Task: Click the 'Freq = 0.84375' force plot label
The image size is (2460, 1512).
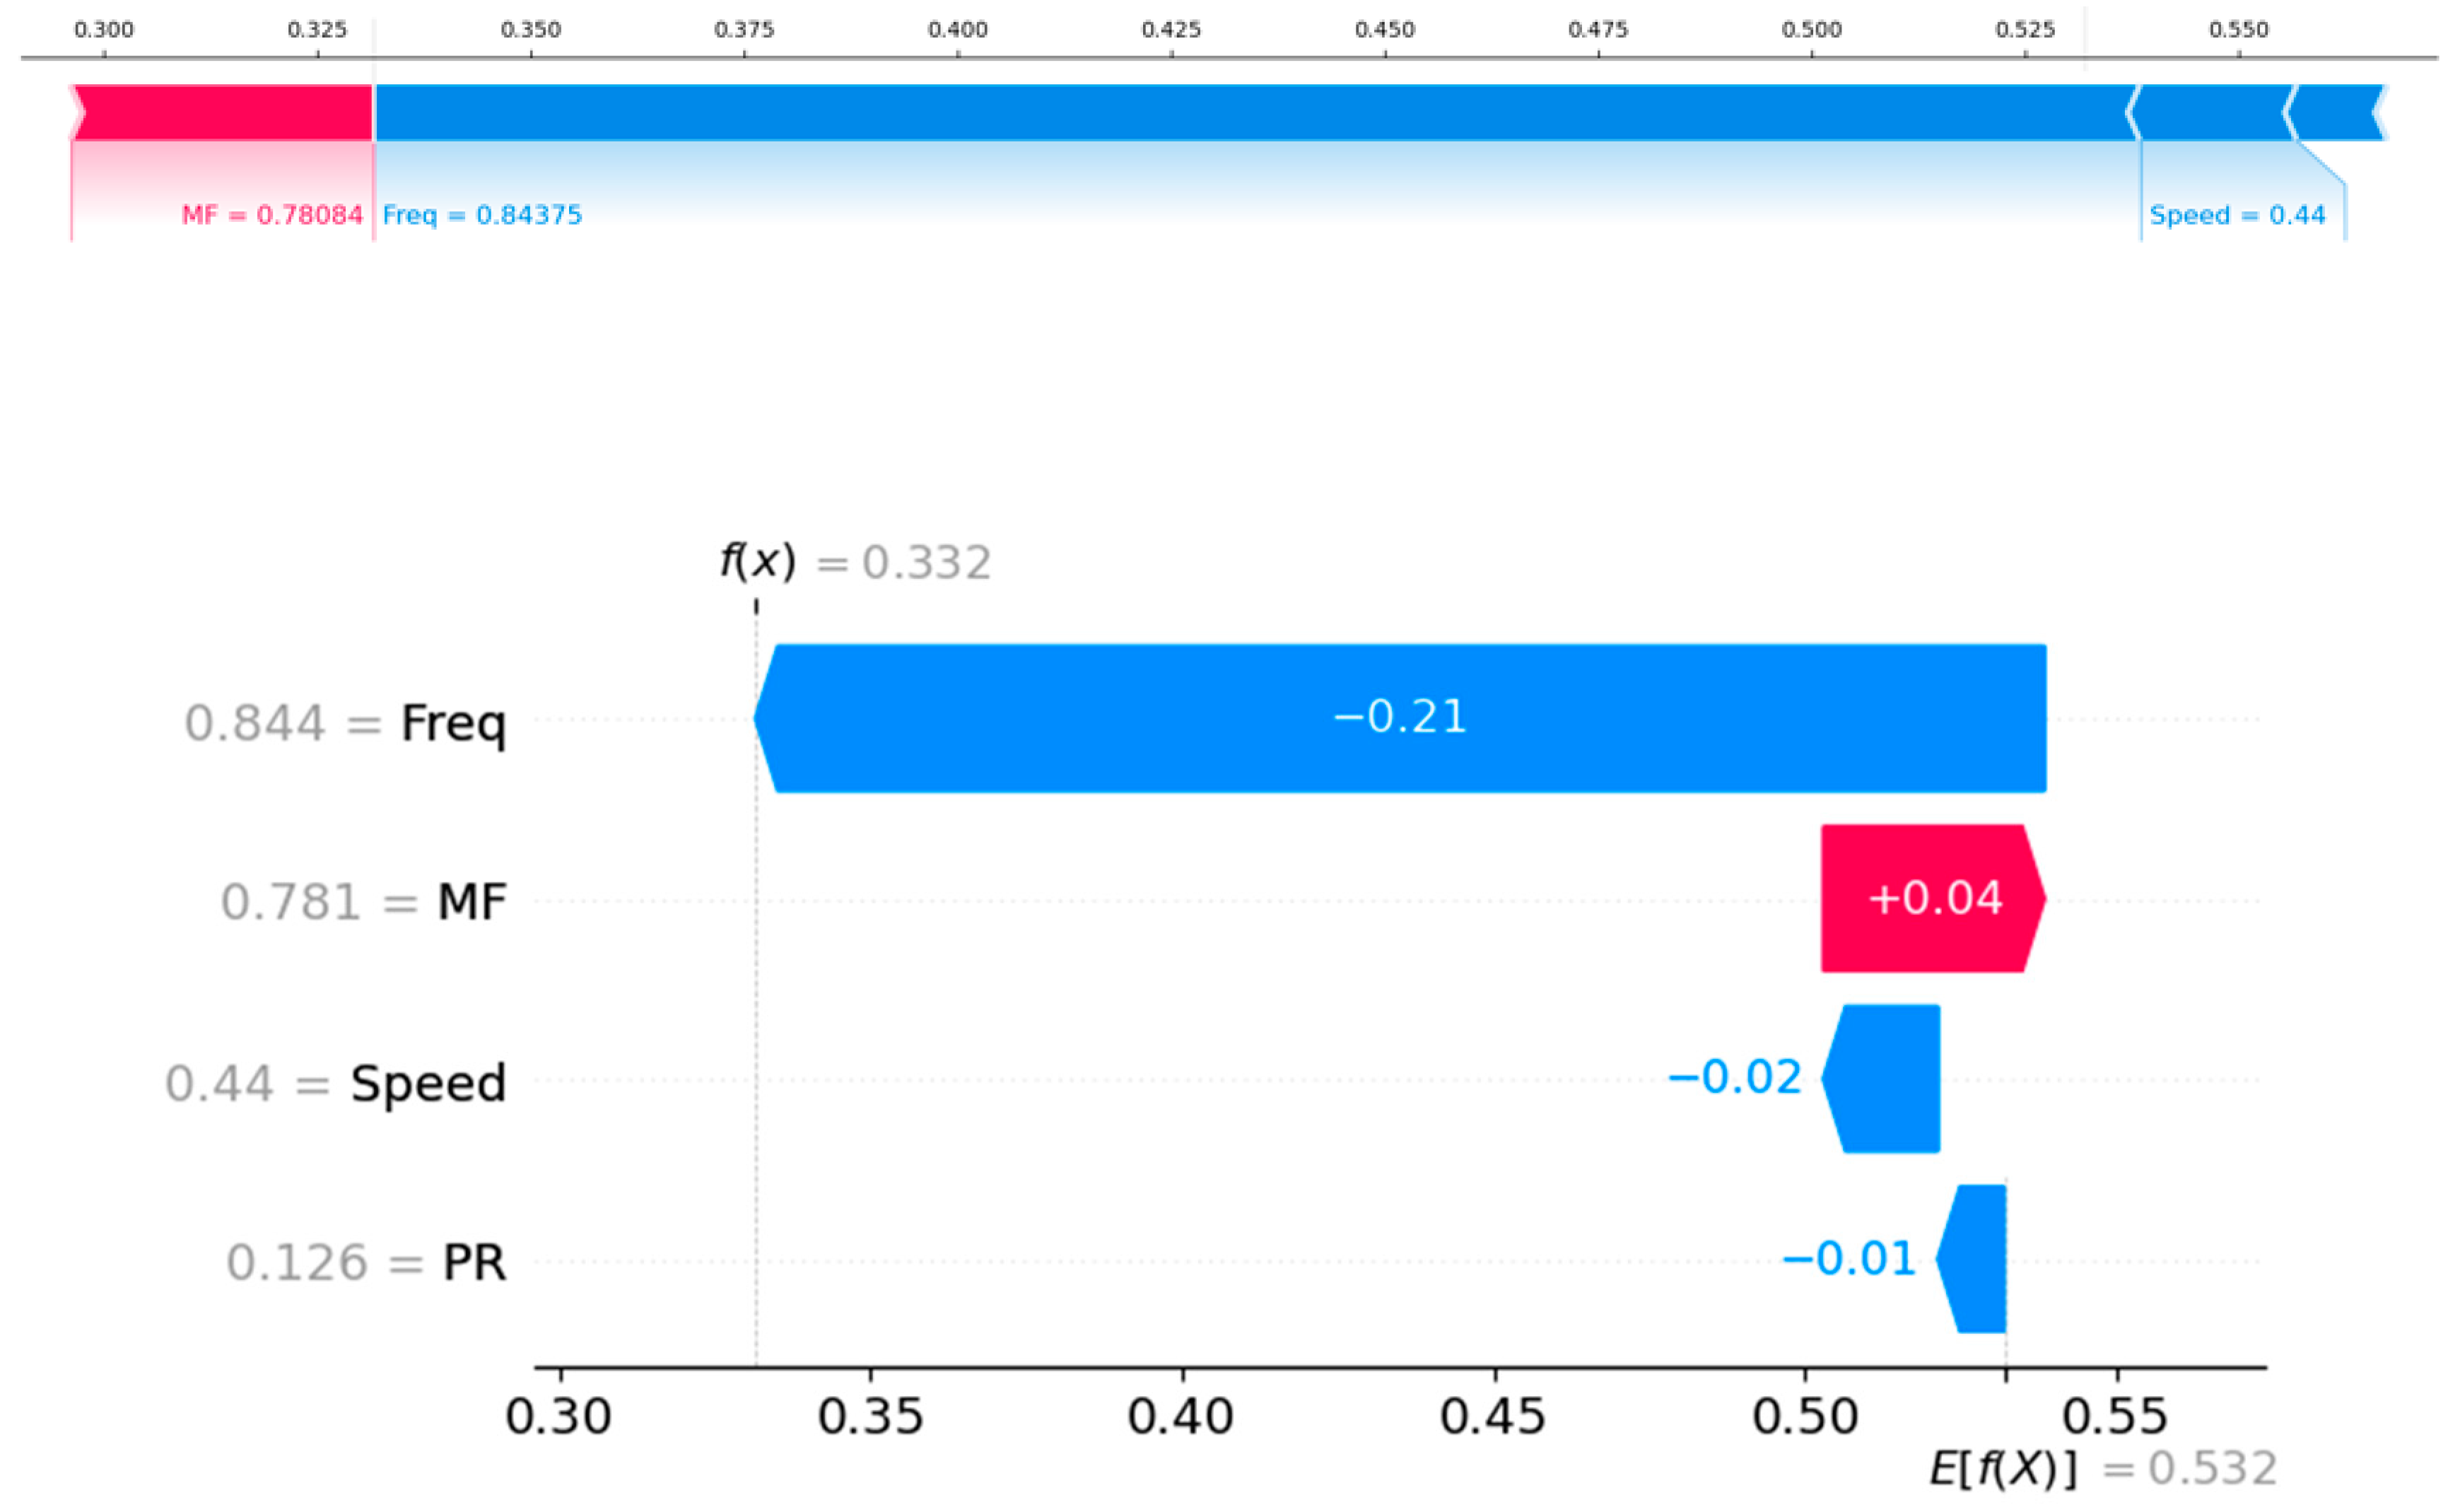Action: (482, 215)
